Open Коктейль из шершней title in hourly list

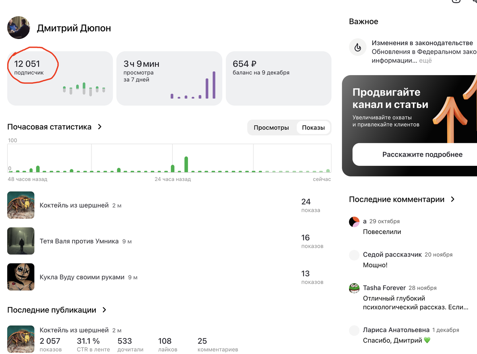coord(74,205)
